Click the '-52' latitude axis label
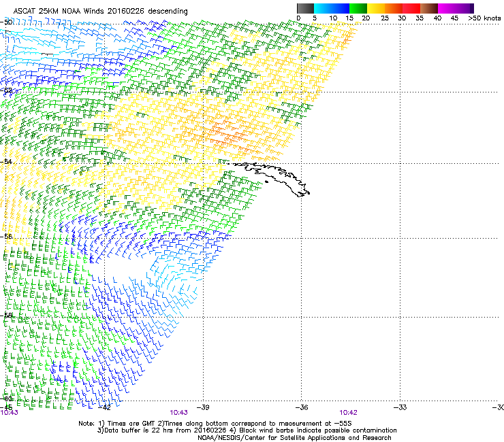 point(6,90)
